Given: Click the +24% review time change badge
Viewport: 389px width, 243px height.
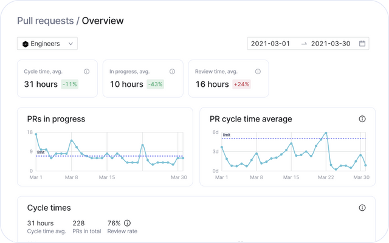Looking at the screenshot, I should [241, 84].
